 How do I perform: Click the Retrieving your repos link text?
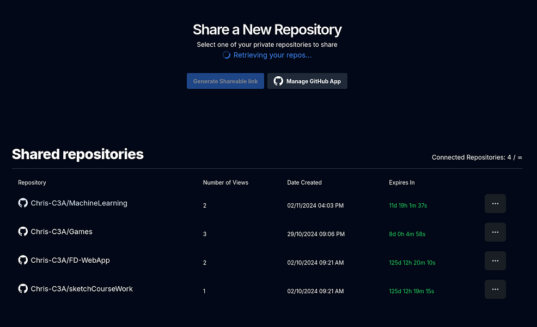tap(272, 55)
